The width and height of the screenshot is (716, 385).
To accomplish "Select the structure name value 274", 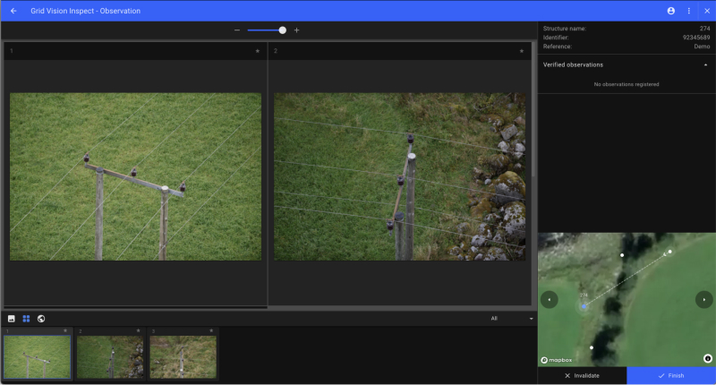I will tap(704, 29).
